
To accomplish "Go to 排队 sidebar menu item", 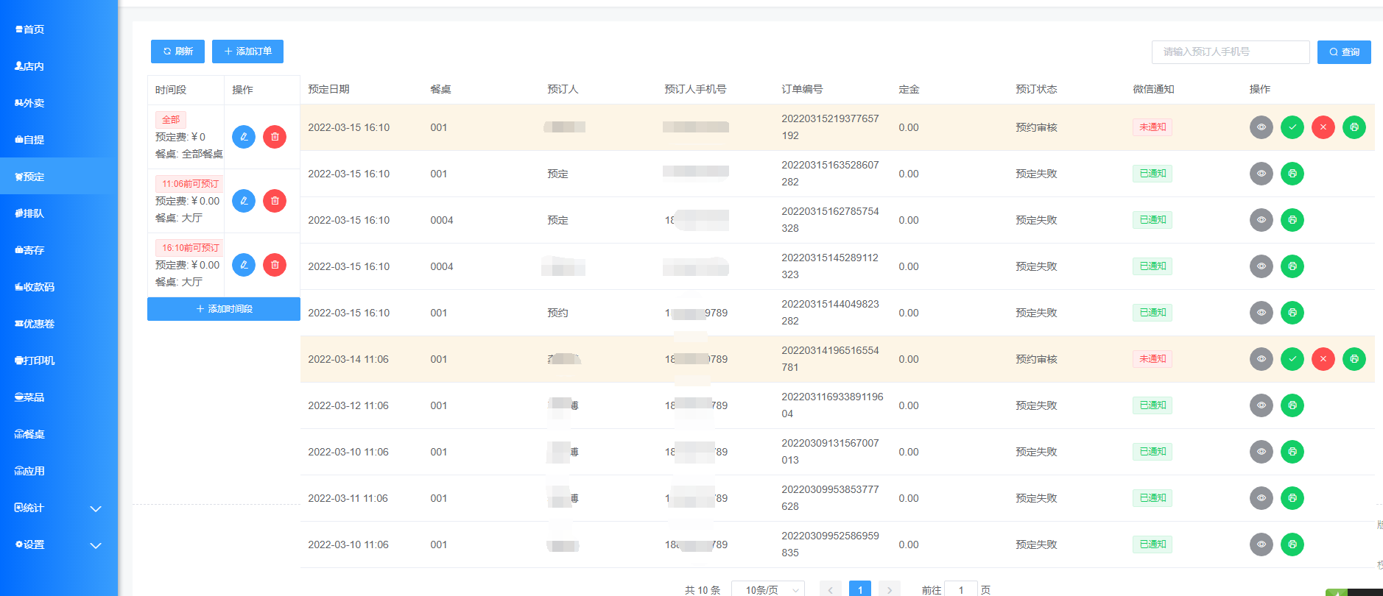I will point(29,213).
